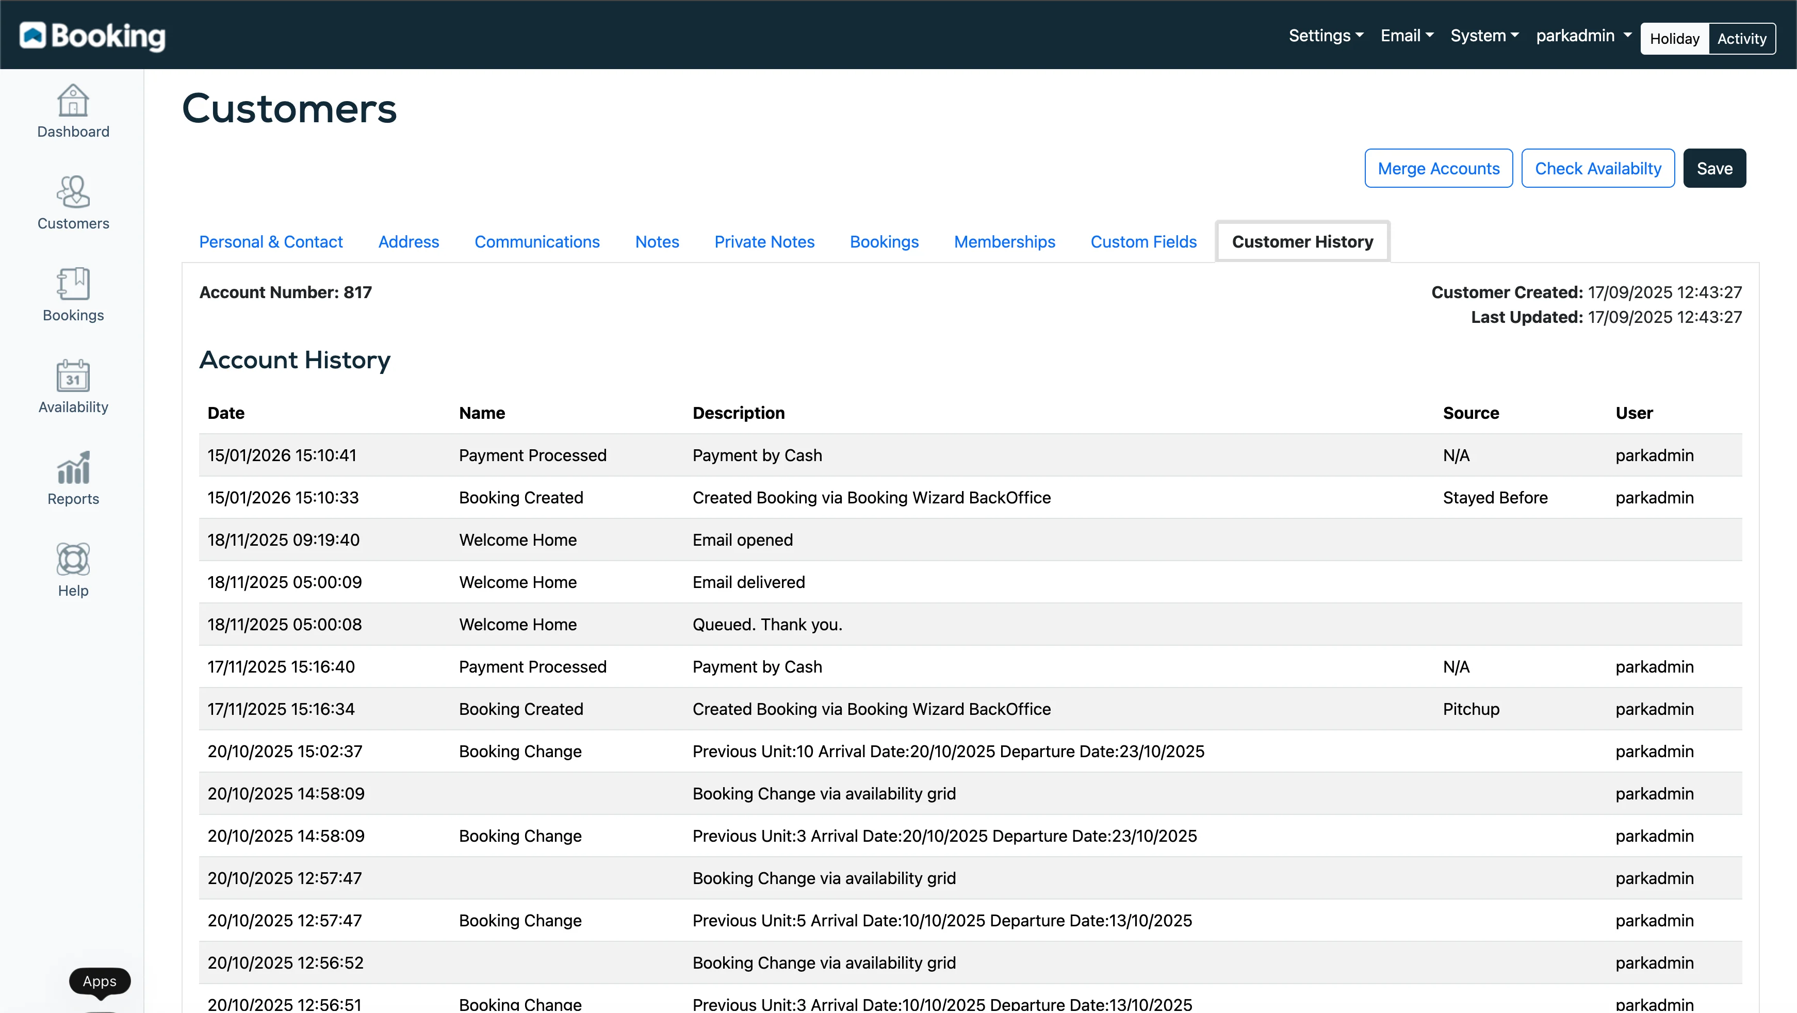Save the customer record
Image resolution: width=1797 pixels, height=1013 pixels.
(1714, 168)
